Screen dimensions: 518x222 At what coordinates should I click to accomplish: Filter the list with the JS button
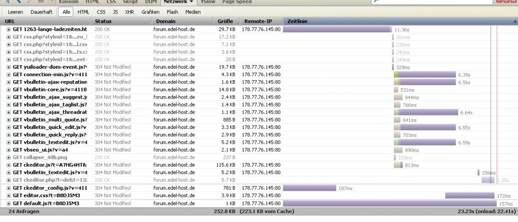coord(117,11)
